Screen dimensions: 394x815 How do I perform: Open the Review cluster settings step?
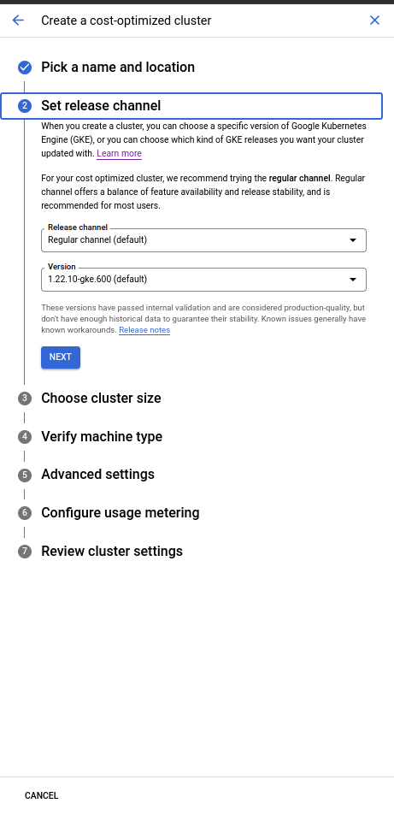pyautogui.click(x=112, y=551)
